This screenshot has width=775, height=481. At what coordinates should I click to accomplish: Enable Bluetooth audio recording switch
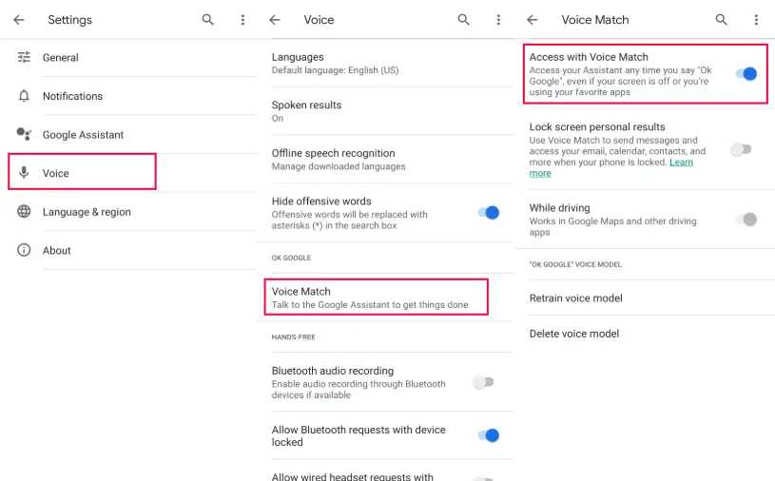click(484, 382)
